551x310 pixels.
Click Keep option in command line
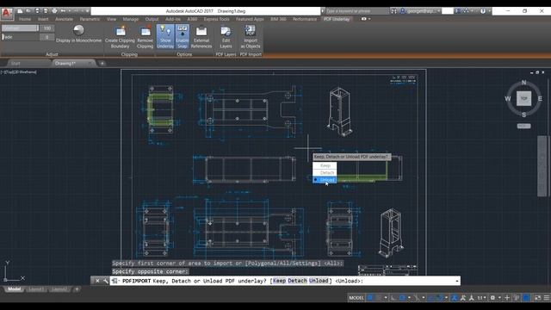[x=279, y=281]
